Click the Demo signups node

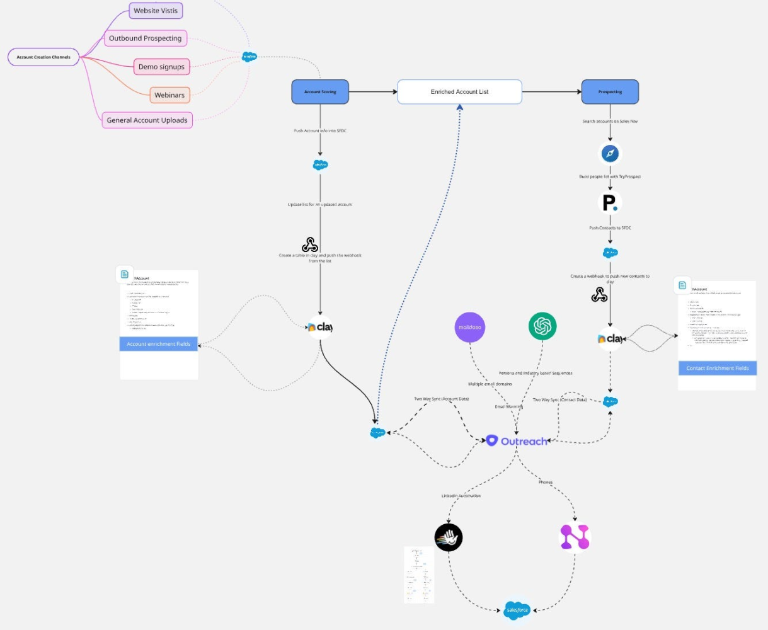[162, 67]
